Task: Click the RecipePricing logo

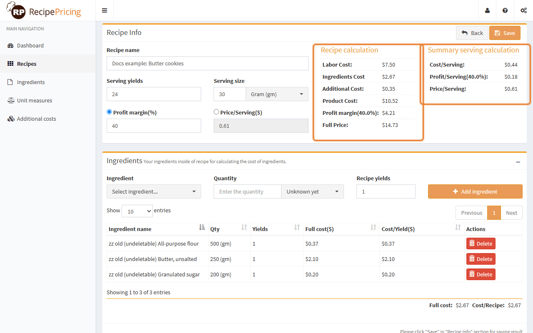Action: click(x=44, y=11)
